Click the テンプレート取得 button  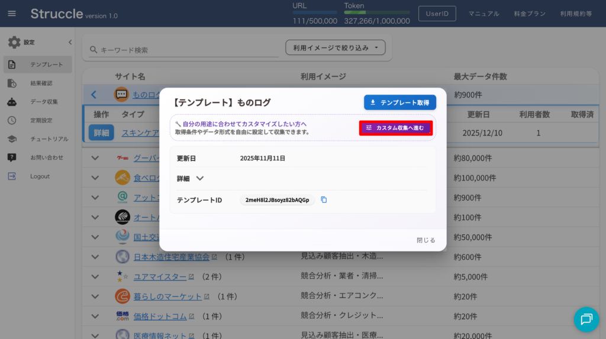(399, 102)
